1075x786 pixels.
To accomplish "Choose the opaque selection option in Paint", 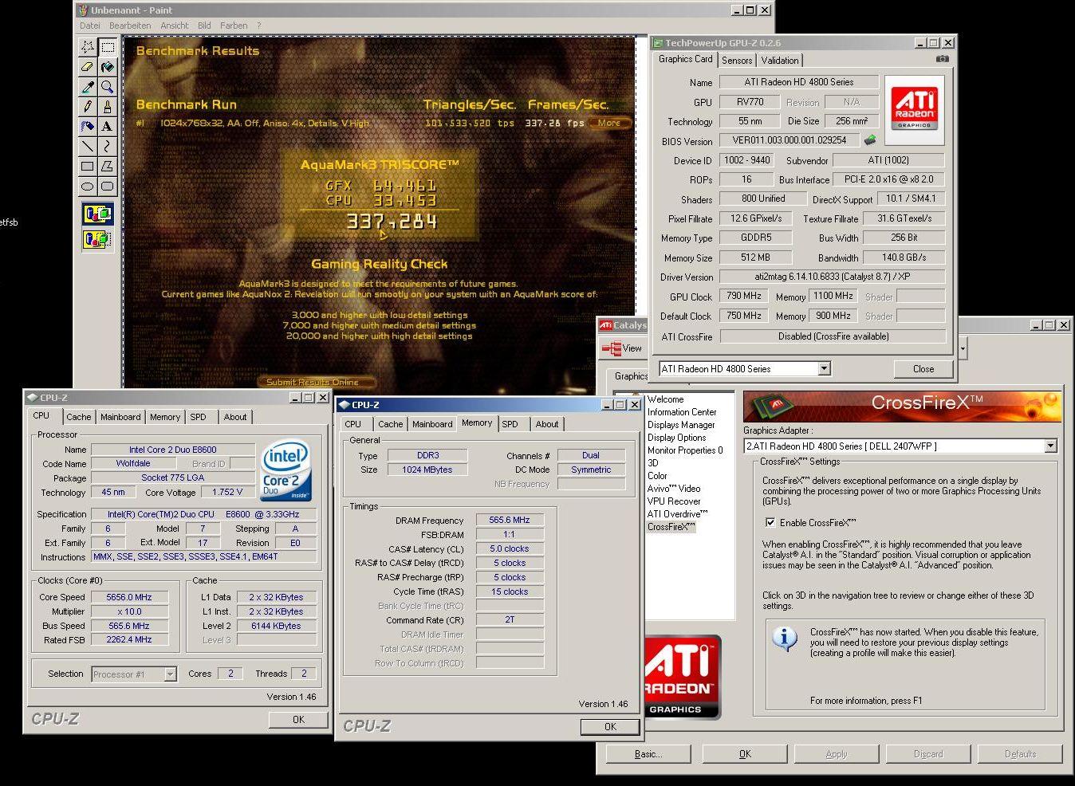I will [x=97, y=214].
